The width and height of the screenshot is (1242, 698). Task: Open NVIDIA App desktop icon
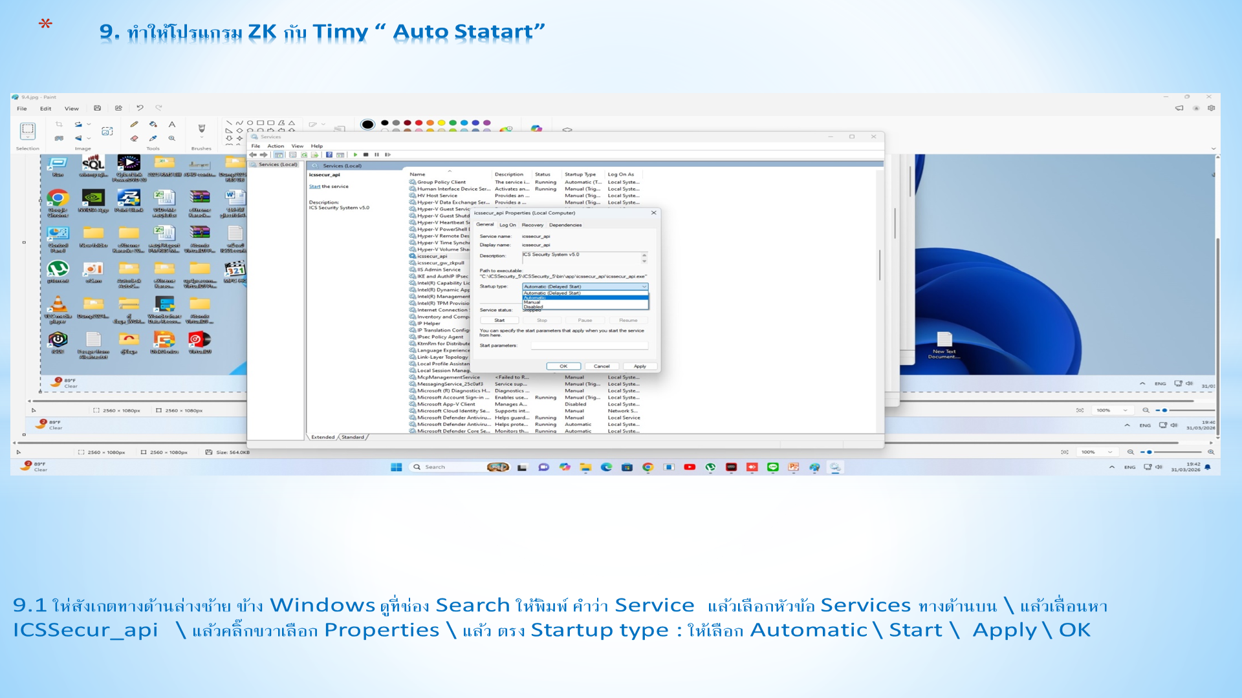click(x=93, y=201)
